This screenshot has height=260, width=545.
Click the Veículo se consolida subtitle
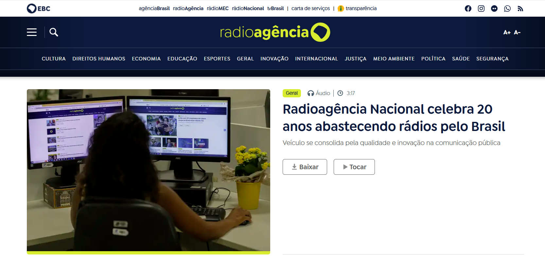(392, 143)
